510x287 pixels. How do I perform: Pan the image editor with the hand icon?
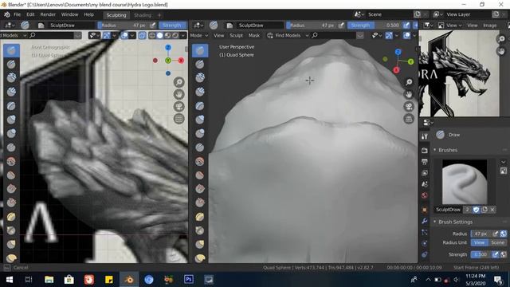tap(501, 51)
